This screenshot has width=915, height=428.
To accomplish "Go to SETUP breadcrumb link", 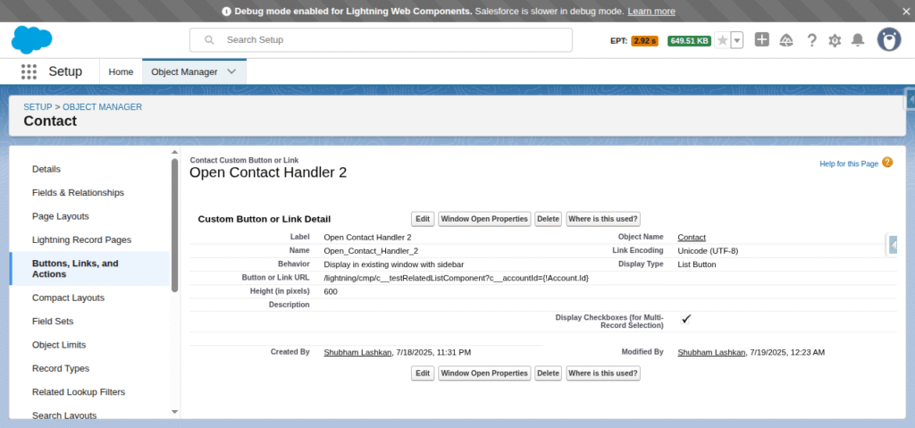I will [x=38, y=107].
